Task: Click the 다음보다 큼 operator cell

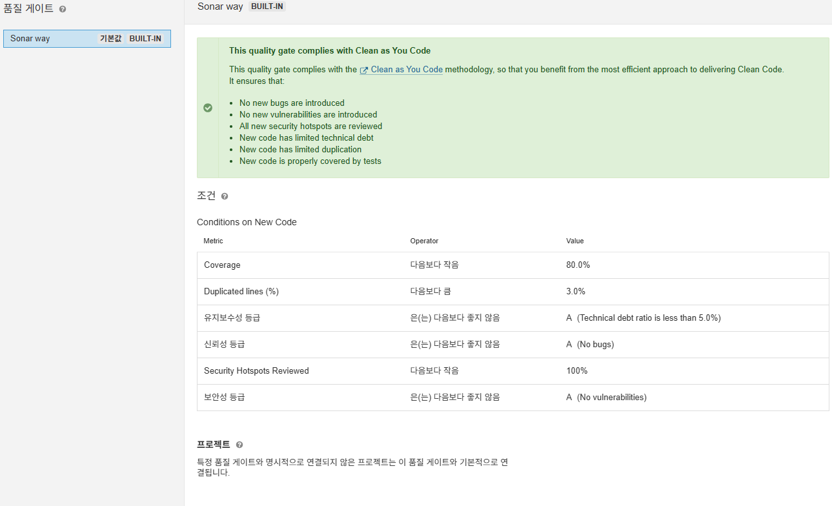Action: pyautogui.click(x=431, y=292)
